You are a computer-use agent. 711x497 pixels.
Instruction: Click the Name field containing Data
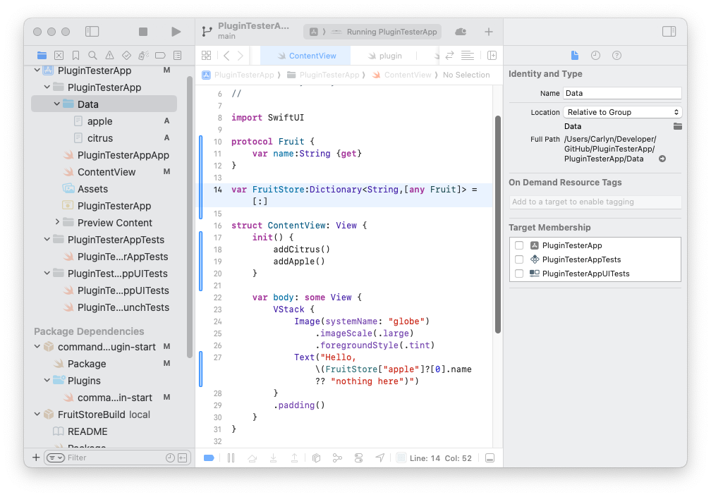coord(622,93)
